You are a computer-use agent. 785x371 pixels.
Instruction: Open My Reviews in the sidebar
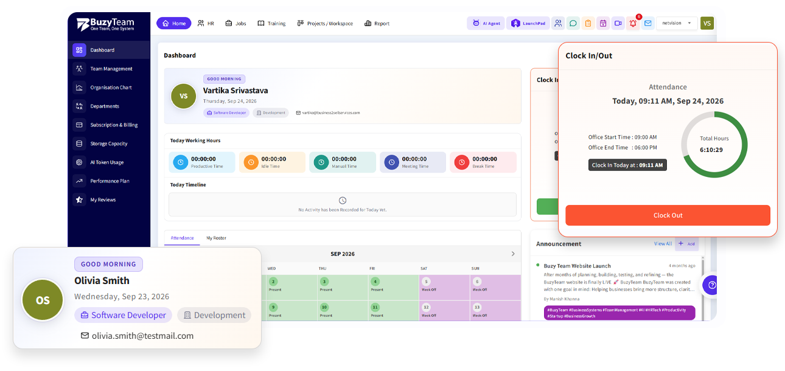point(109,199)
